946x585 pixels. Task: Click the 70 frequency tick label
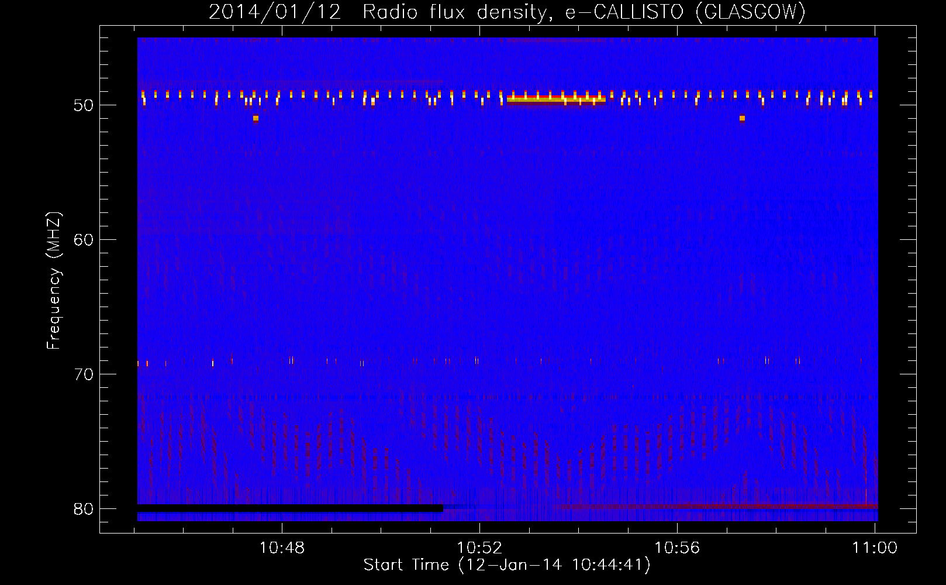pos(84,374)
